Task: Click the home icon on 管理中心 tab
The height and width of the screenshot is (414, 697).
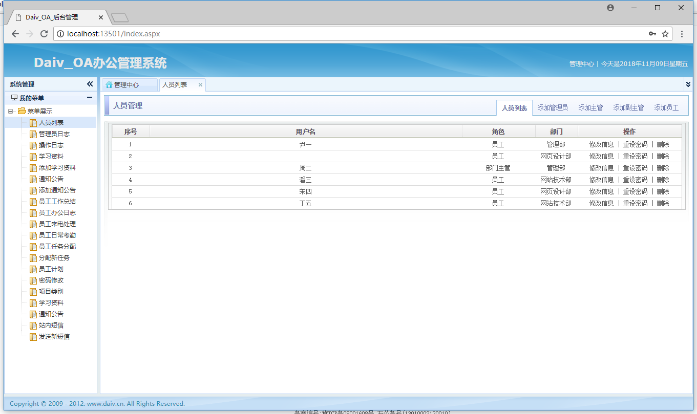Action: point(109,84)
